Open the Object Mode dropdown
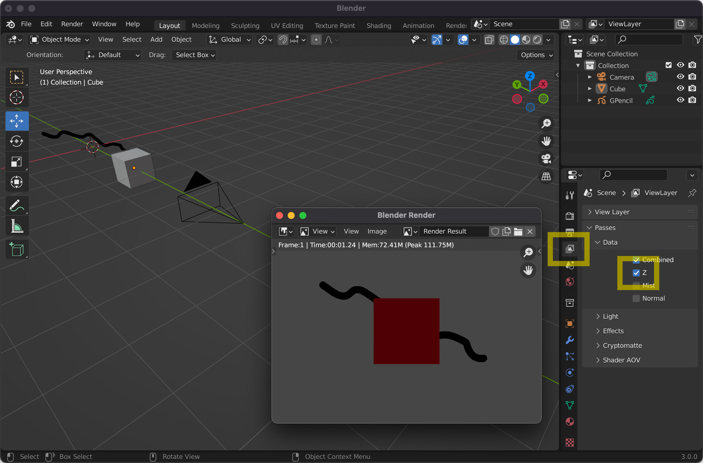This screenshot has width=703, height=463. coord(59,40)
